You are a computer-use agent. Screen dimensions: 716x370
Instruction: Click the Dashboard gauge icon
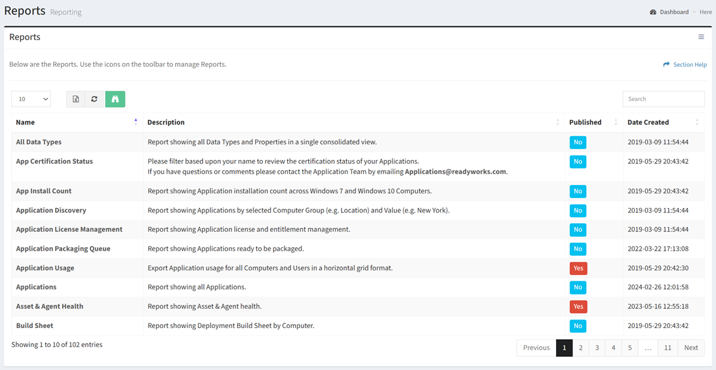point(653,12)
